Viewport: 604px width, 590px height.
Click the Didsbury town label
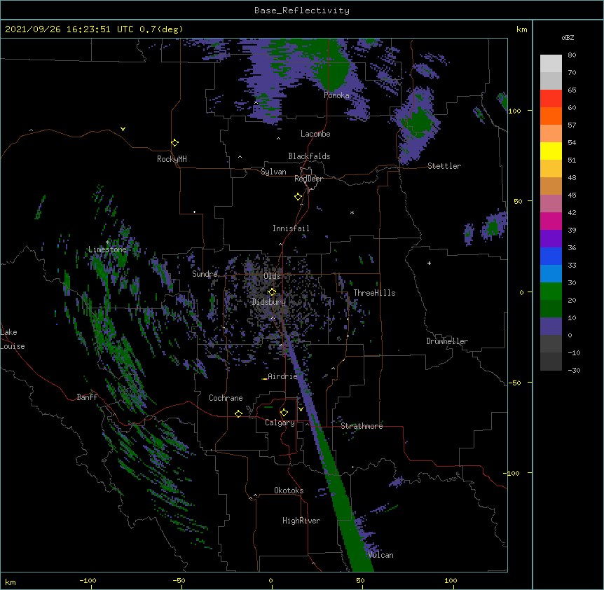click(x=268, y=302)
